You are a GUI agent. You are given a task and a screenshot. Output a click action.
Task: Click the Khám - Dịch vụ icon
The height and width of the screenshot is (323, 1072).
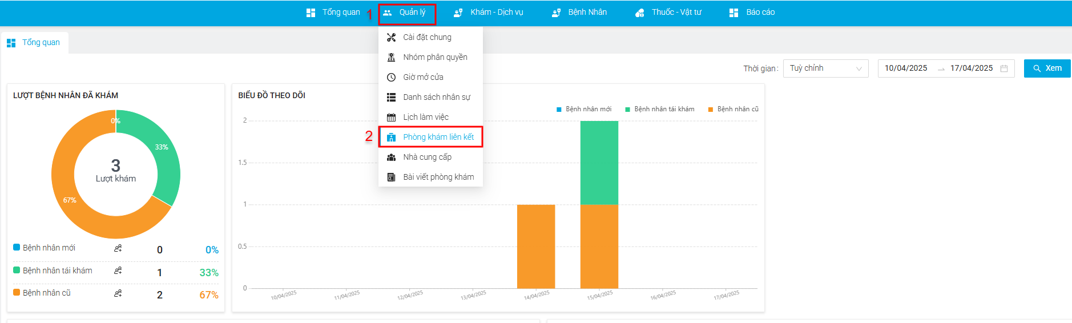coord(458,13)
